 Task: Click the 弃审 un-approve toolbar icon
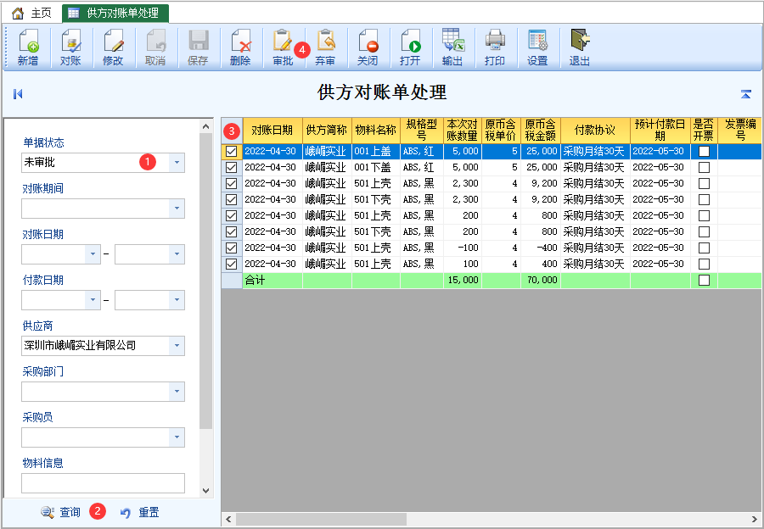point(325,47)
